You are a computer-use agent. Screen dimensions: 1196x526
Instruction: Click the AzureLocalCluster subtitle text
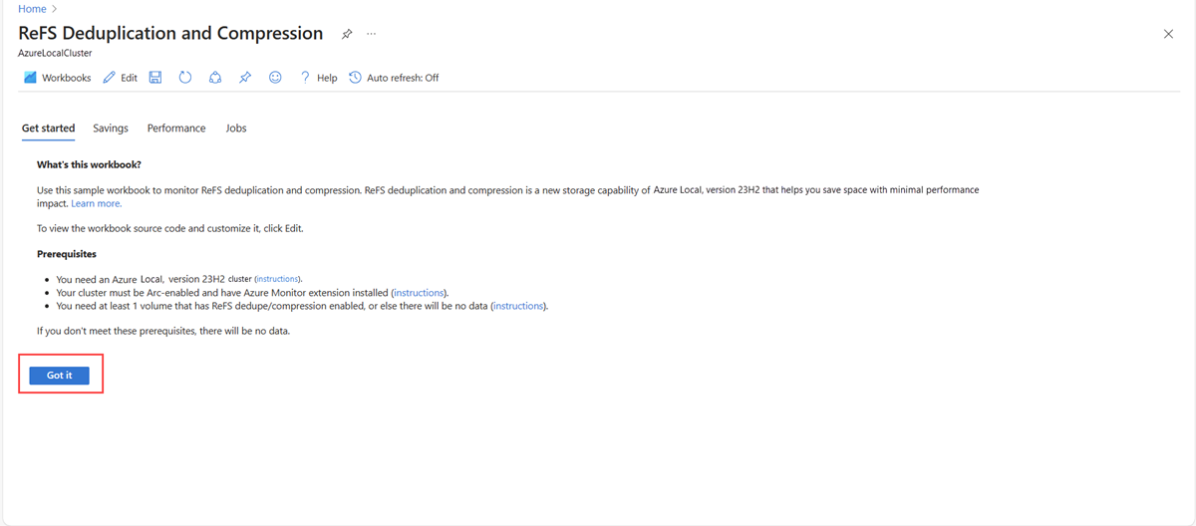click(56, 53)
